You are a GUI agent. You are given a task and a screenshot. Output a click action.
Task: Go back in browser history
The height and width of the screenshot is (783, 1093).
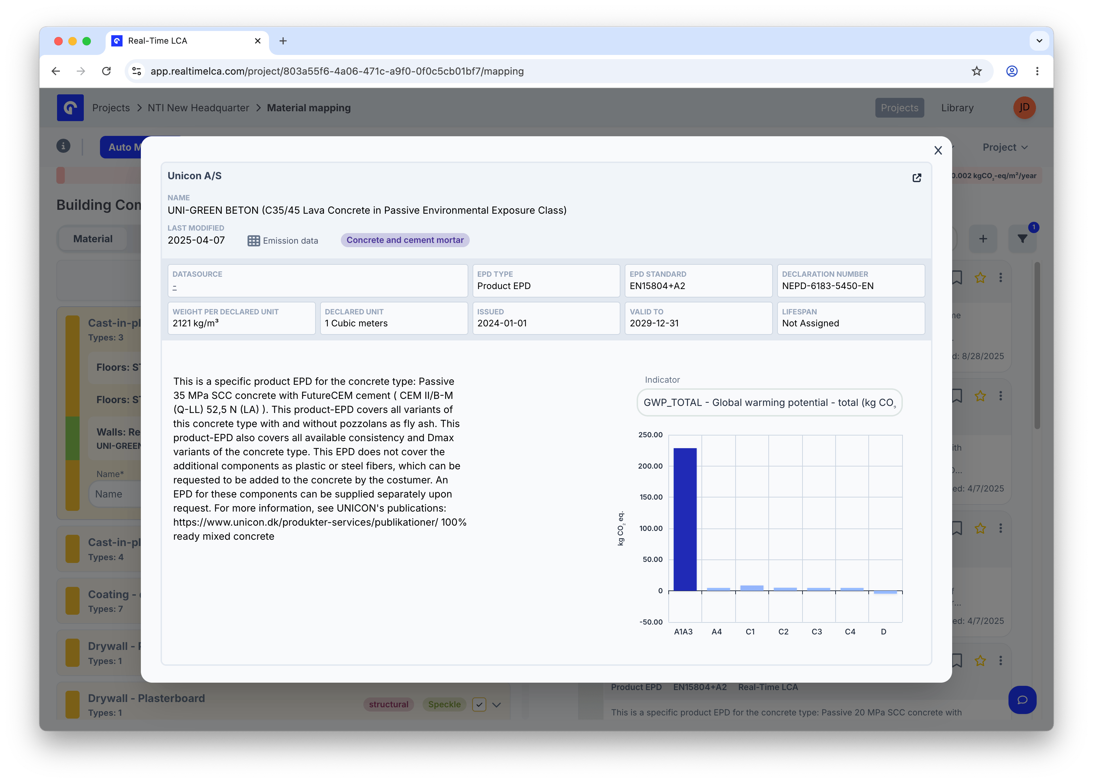(x=56, y=71)
